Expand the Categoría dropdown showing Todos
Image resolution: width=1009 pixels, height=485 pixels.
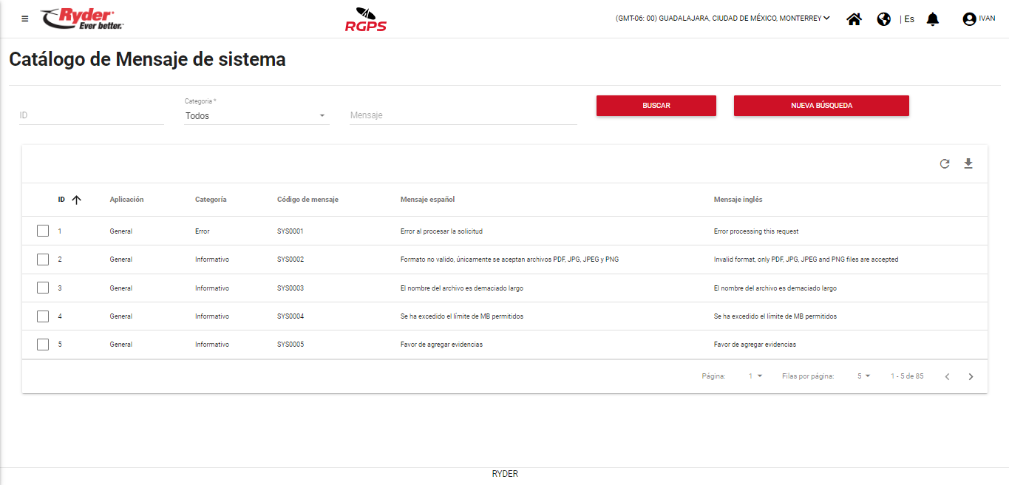256,115
